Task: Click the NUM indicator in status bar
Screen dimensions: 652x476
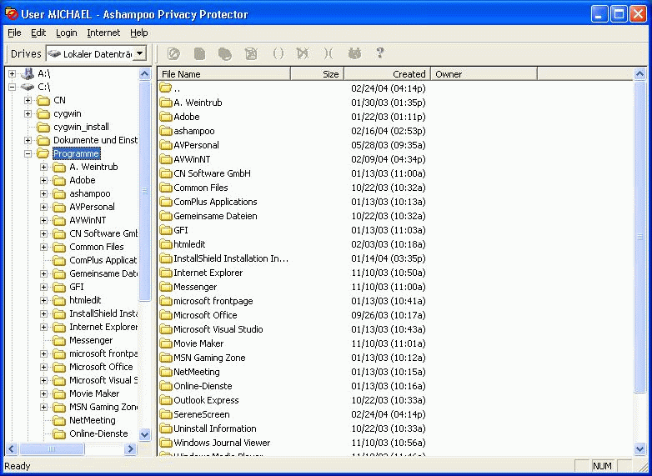Action: pyautogui.click(x=602, y=466)
